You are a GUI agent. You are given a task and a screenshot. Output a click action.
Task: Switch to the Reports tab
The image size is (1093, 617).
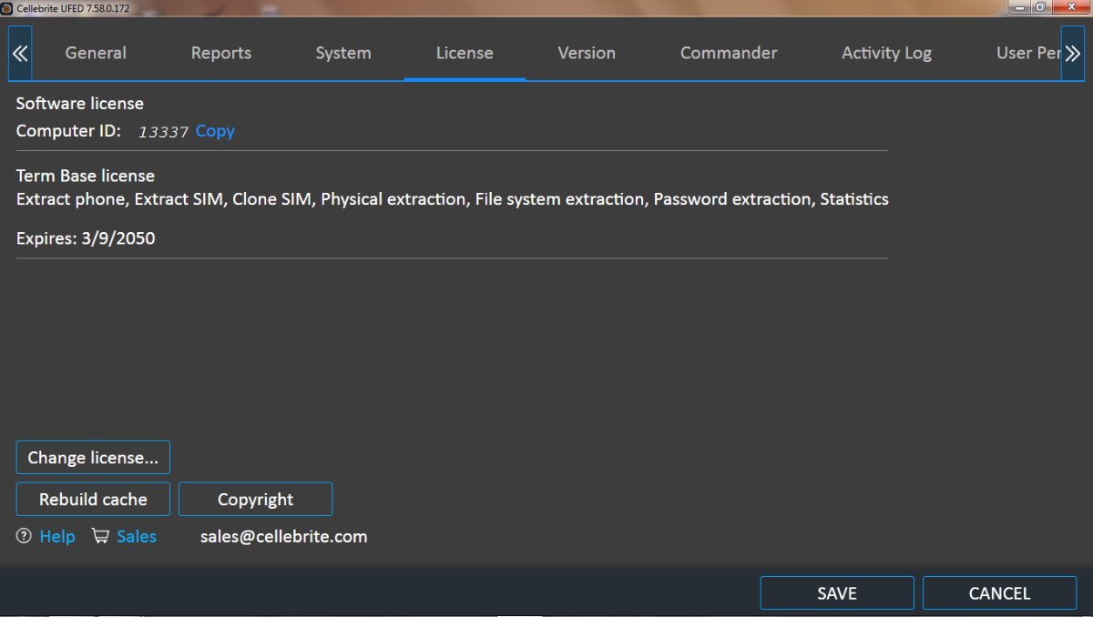[221, 53]
